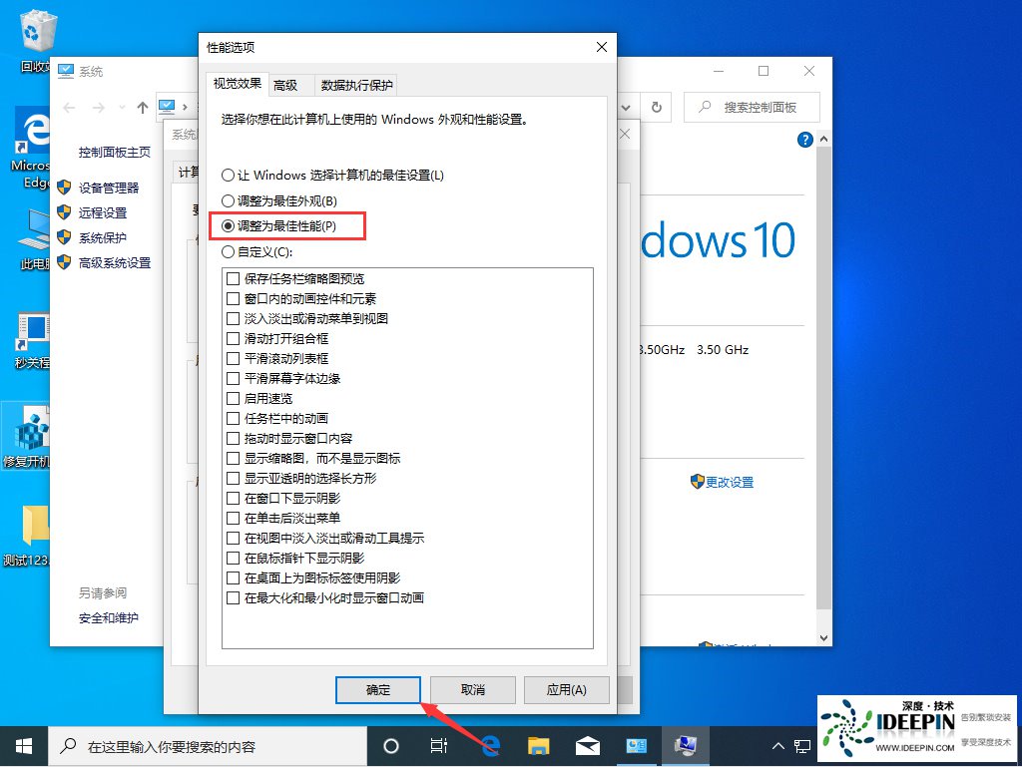This screenshot has width=1022, height=767.
Task: Check 任务栏中的动画
Action: (233, 419)
